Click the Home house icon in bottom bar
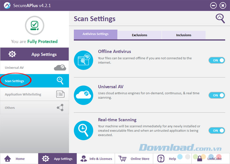The height and width of the screenshot is (164, 230). (7, 159)
